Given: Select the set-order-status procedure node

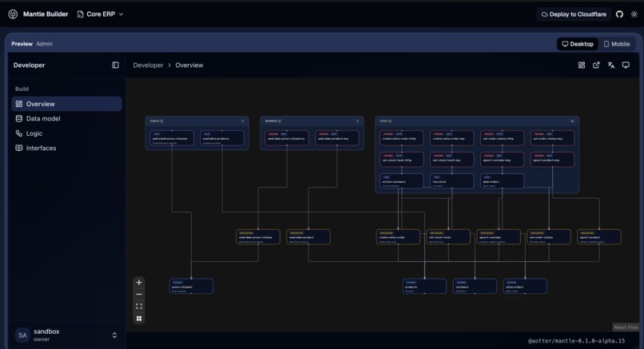Looking at the screenshot, I should coord(549,237).
